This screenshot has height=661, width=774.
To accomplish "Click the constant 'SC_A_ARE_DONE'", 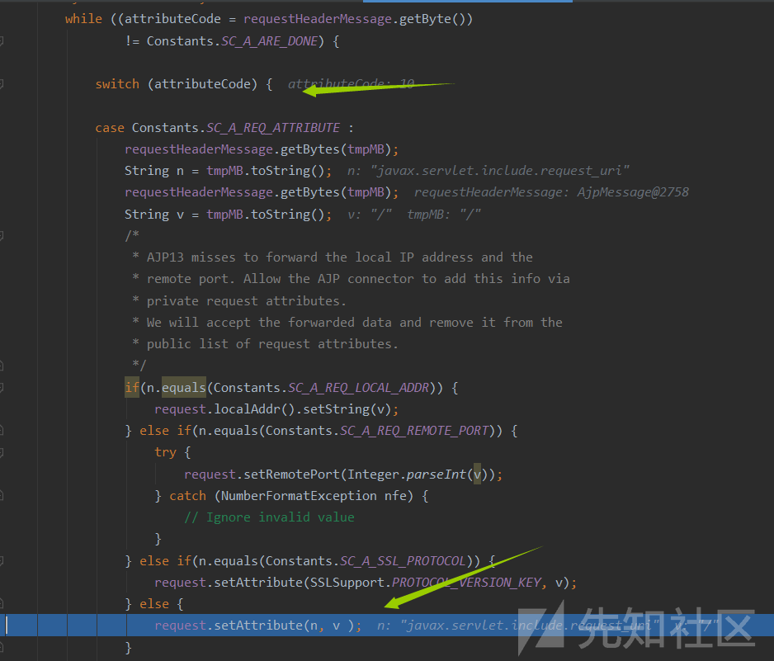I will (270, 41).
